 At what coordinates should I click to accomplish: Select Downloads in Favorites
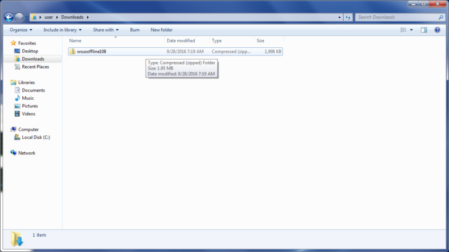pyautogui.click(x=33, y=59)
